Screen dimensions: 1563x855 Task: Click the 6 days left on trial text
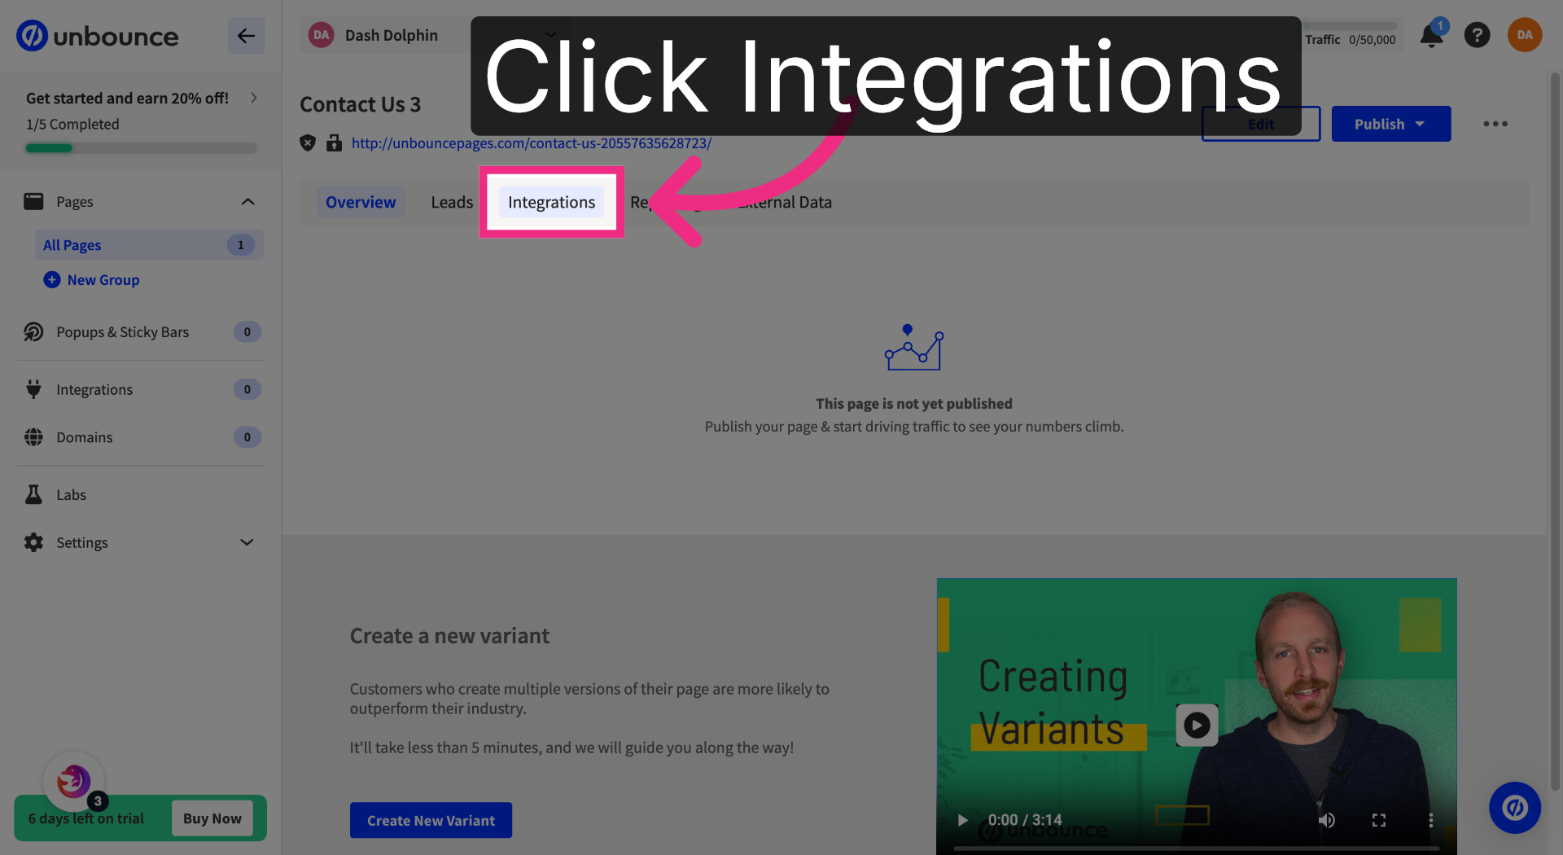86,818
